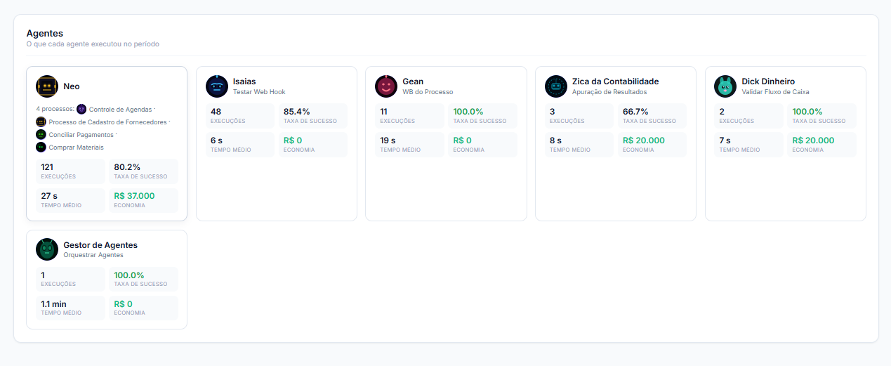Image resolution: width=891 pixels, height=366 pixels.
Task: Open Processo de Cadastro de Fornecedores link
Action: pyautogui.click(x=107, y=122)
